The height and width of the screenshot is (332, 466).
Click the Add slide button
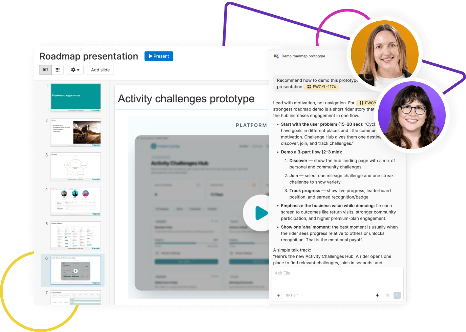point(100,70)
